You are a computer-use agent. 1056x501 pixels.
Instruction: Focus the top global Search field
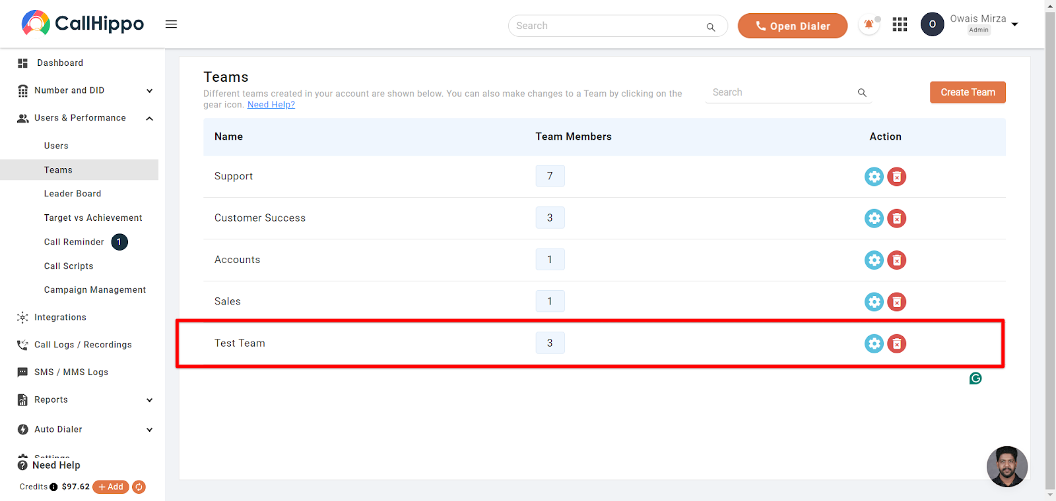[618, 26]
